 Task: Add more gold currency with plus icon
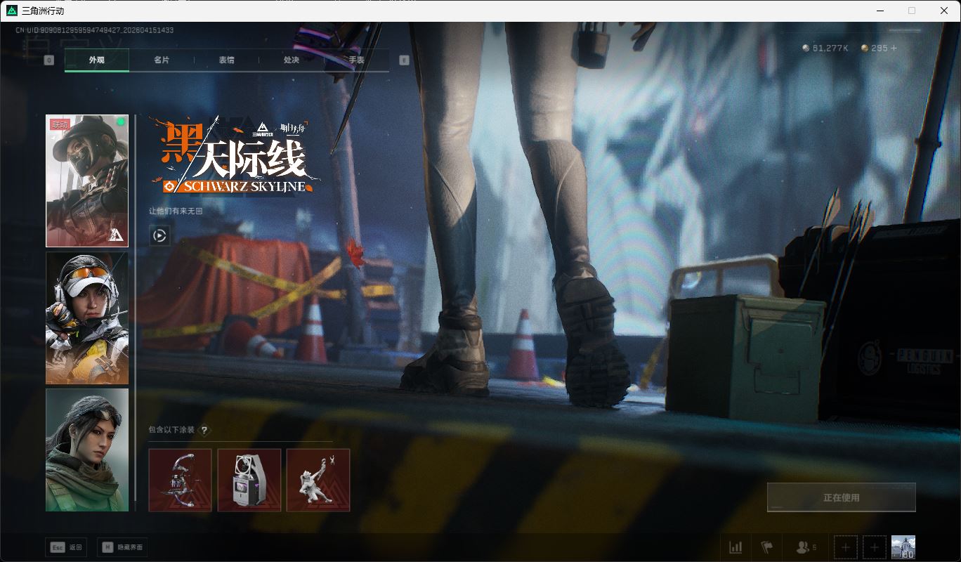[x=894, y=48]
